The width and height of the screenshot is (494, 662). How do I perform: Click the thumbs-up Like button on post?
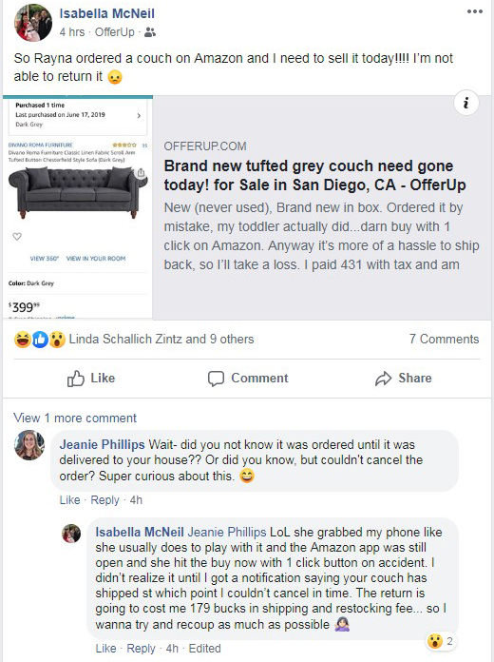(x=91, y=379)
